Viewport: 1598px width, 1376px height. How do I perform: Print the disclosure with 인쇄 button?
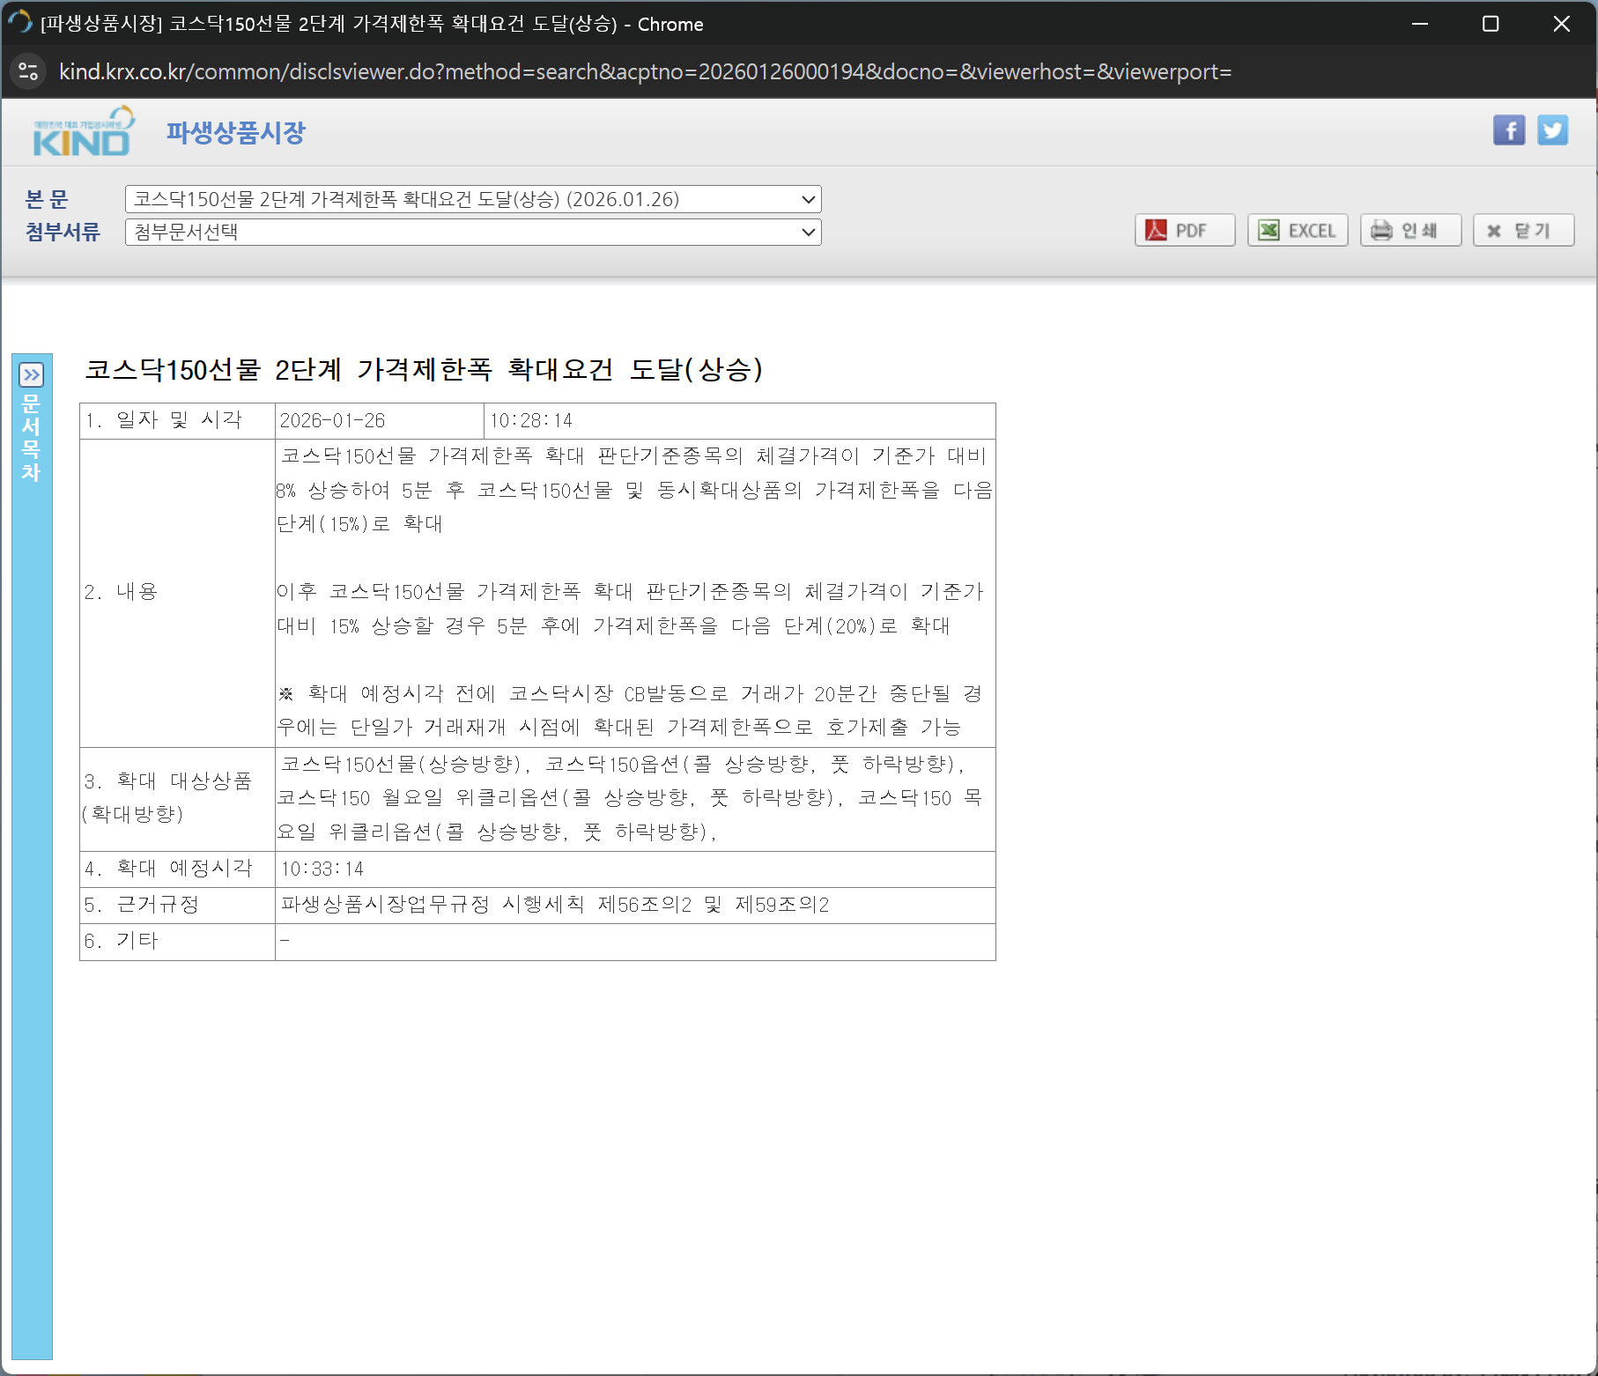(1409, 231)
